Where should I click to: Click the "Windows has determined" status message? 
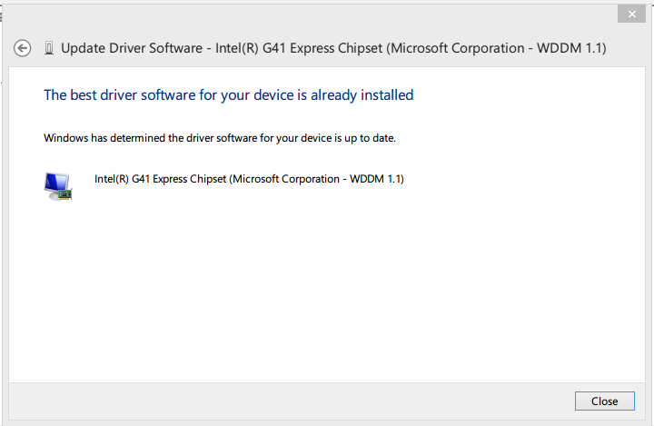tap(220, 139)
